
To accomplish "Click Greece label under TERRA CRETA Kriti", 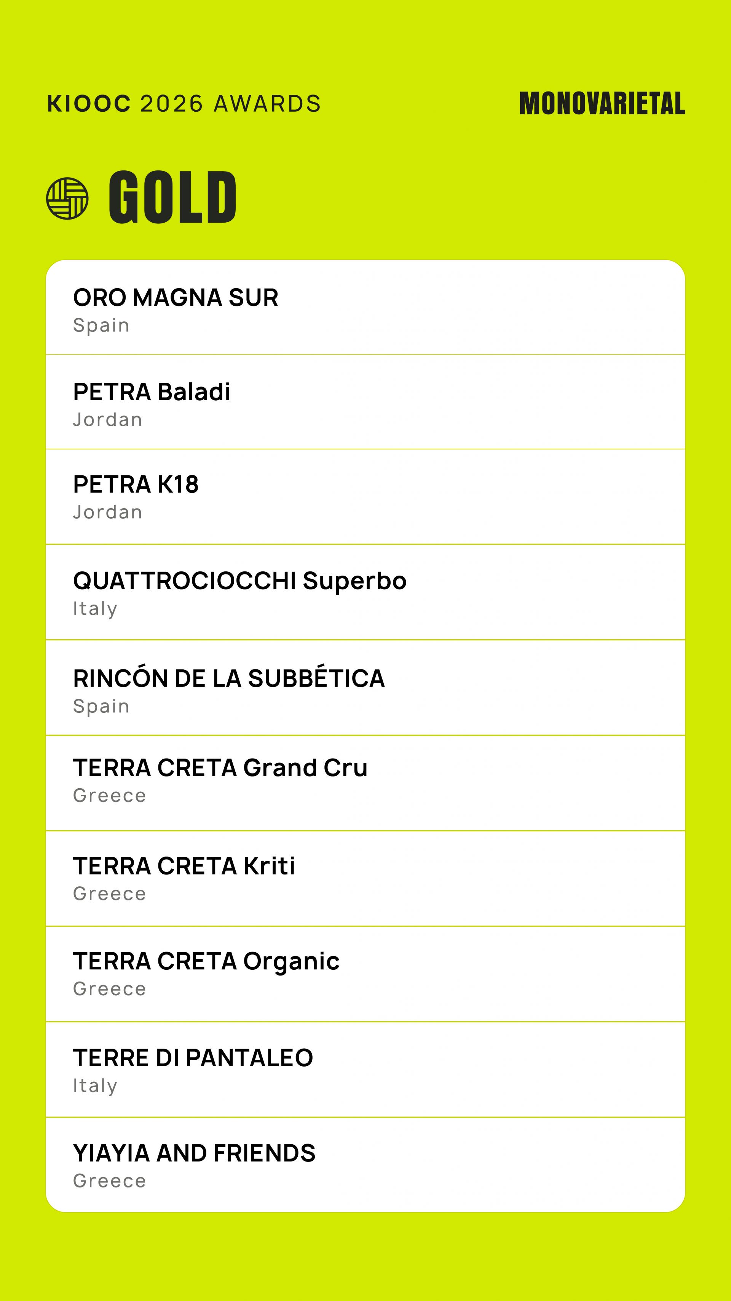I will click(110, 894).
